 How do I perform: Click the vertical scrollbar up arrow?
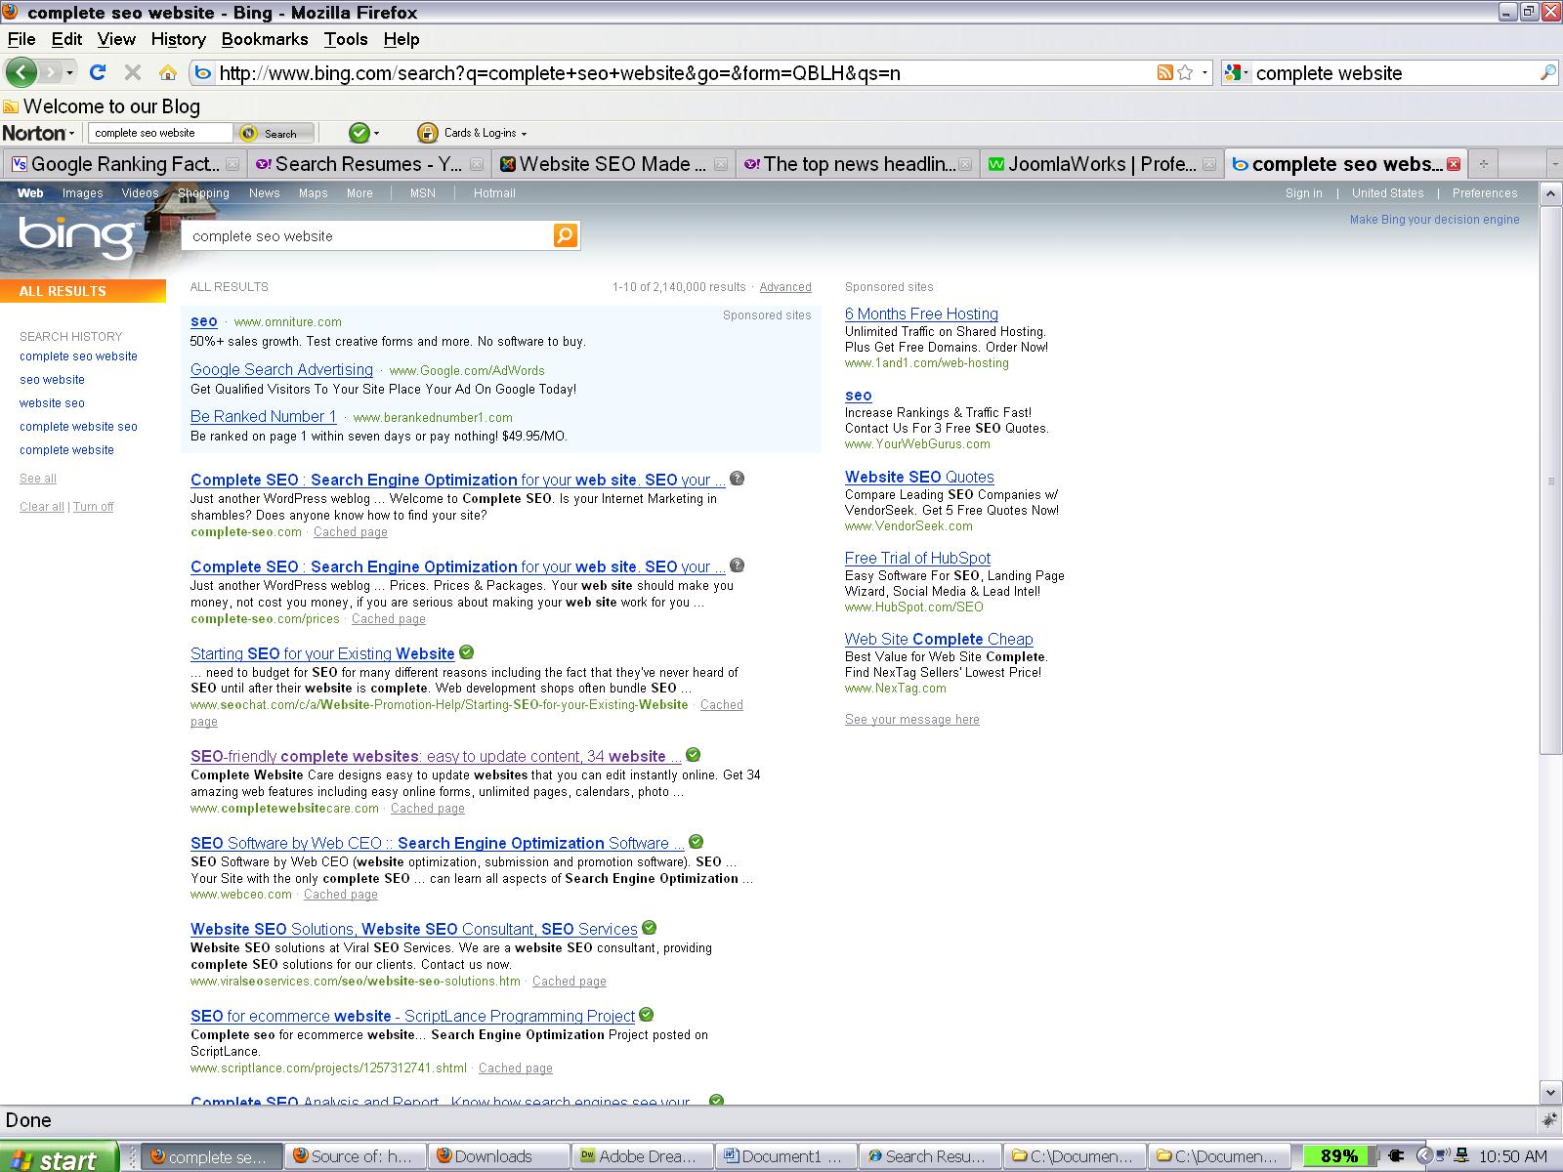click(x=1550, y=193)
